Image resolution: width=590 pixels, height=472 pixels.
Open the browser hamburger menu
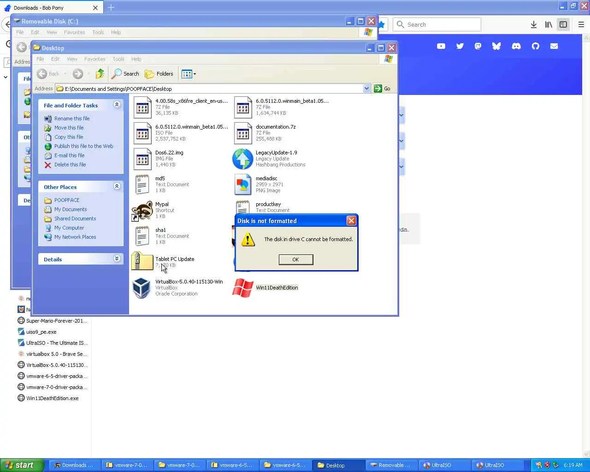point(581,24)
